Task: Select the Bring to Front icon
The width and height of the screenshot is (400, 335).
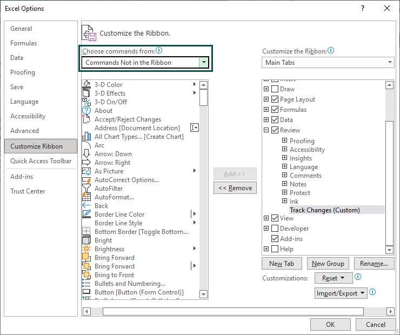Action: 86,275
